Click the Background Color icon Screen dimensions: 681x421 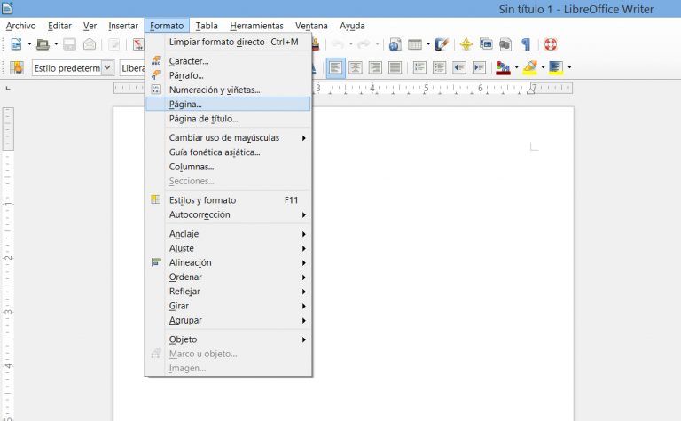click(556, 67)
